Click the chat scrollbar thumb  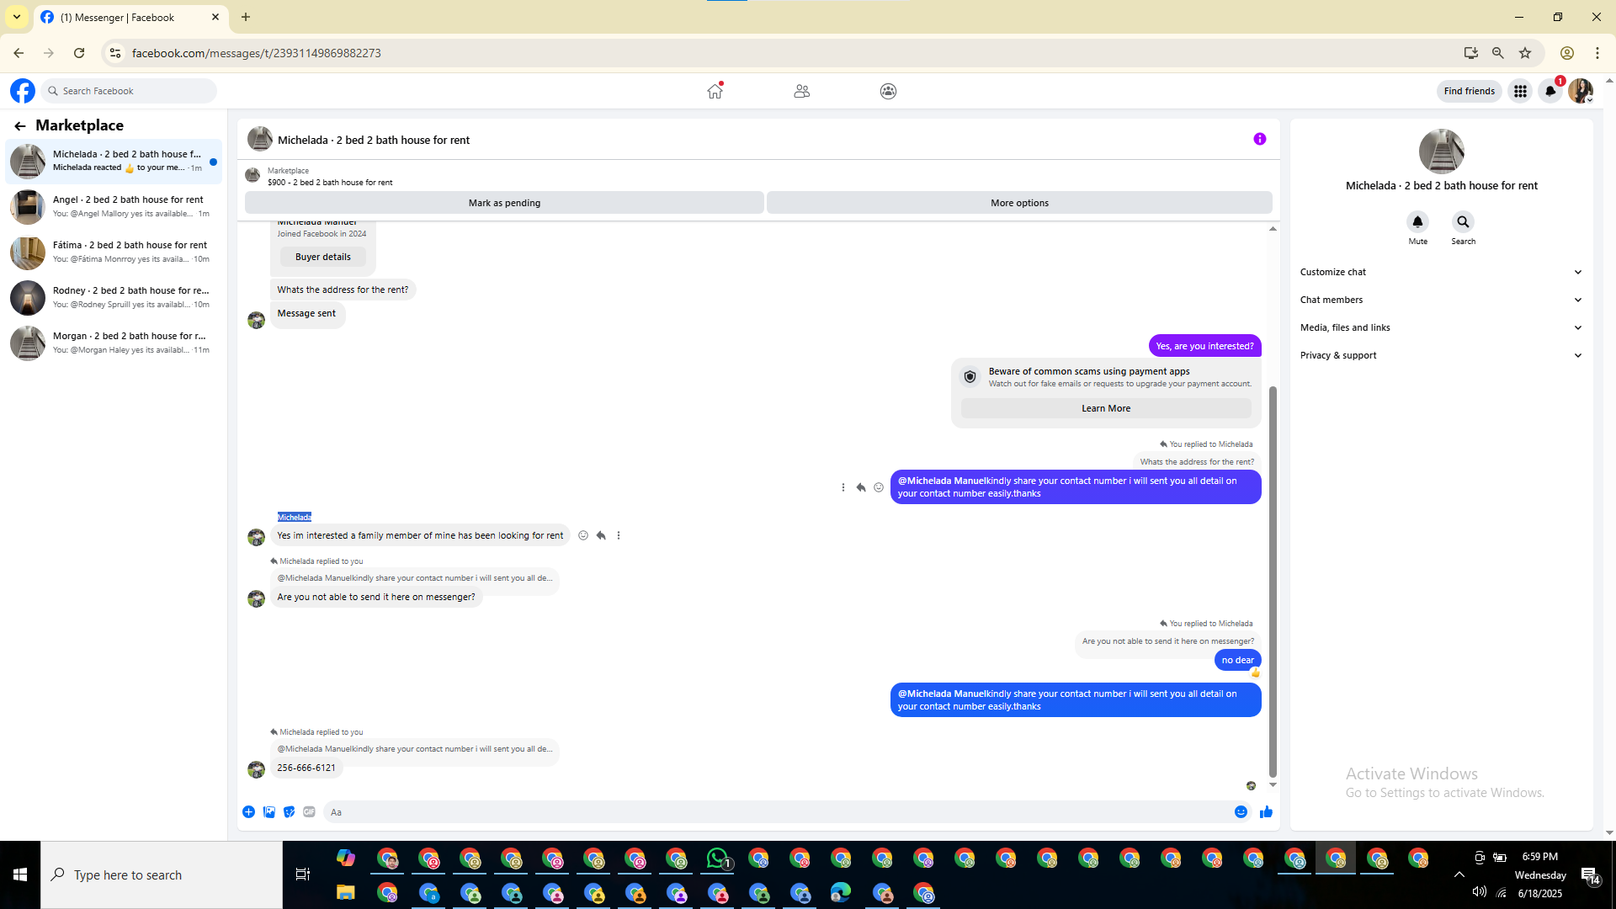point(1273,582)
